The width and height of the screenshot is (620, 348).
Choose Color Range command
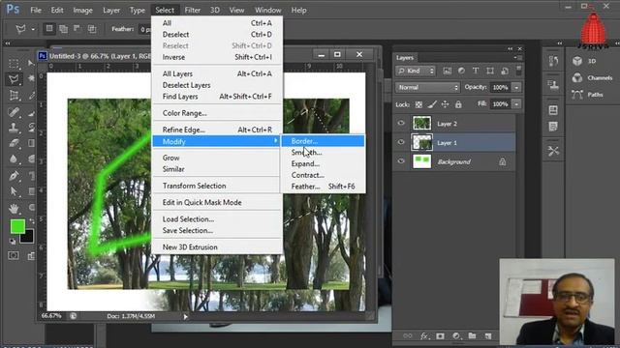(x=217, y=113)
